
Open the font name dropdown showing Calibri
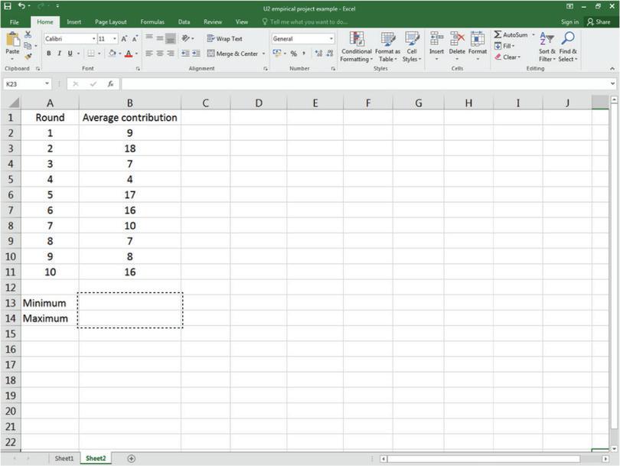[x=93, y=39]
